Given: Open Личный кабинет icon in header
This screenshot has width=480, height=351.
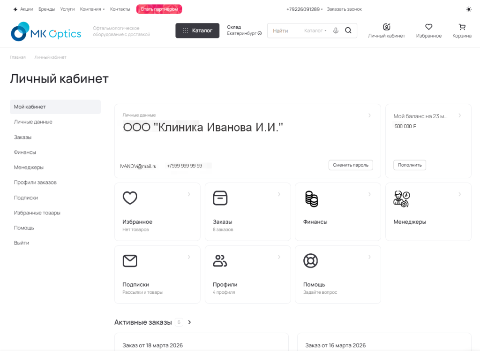Looking at the screenshot, I should [386, 27].
